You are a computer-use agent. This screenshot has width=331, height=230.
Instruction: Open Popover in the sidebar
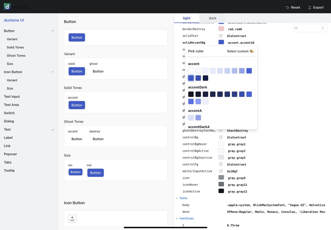tap(10, 154)
